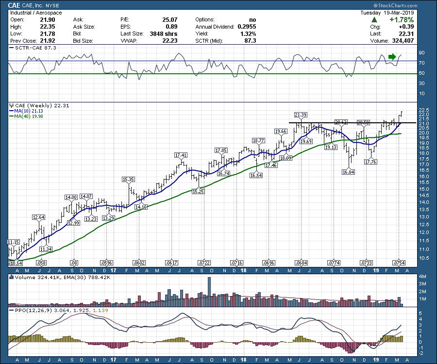Select the Volume value 324,407

coord(402,41)
